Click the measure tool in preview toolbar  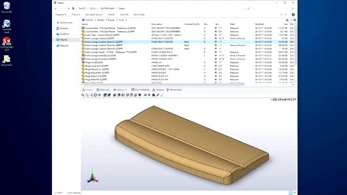click(x=158, y=95)
